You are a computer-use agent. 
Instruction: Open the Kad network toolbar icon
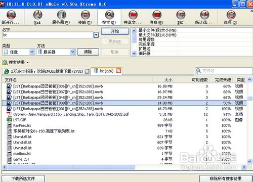click(37, 15)
